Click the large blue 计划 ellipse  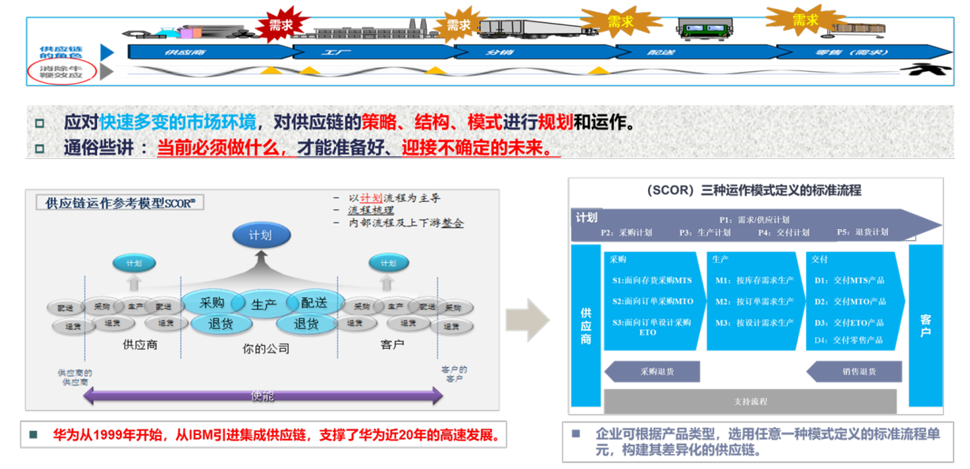[261, 235]
